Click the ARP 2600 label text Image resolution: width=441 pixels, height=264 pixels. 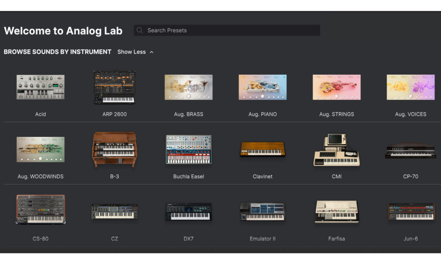click(115, 114)
